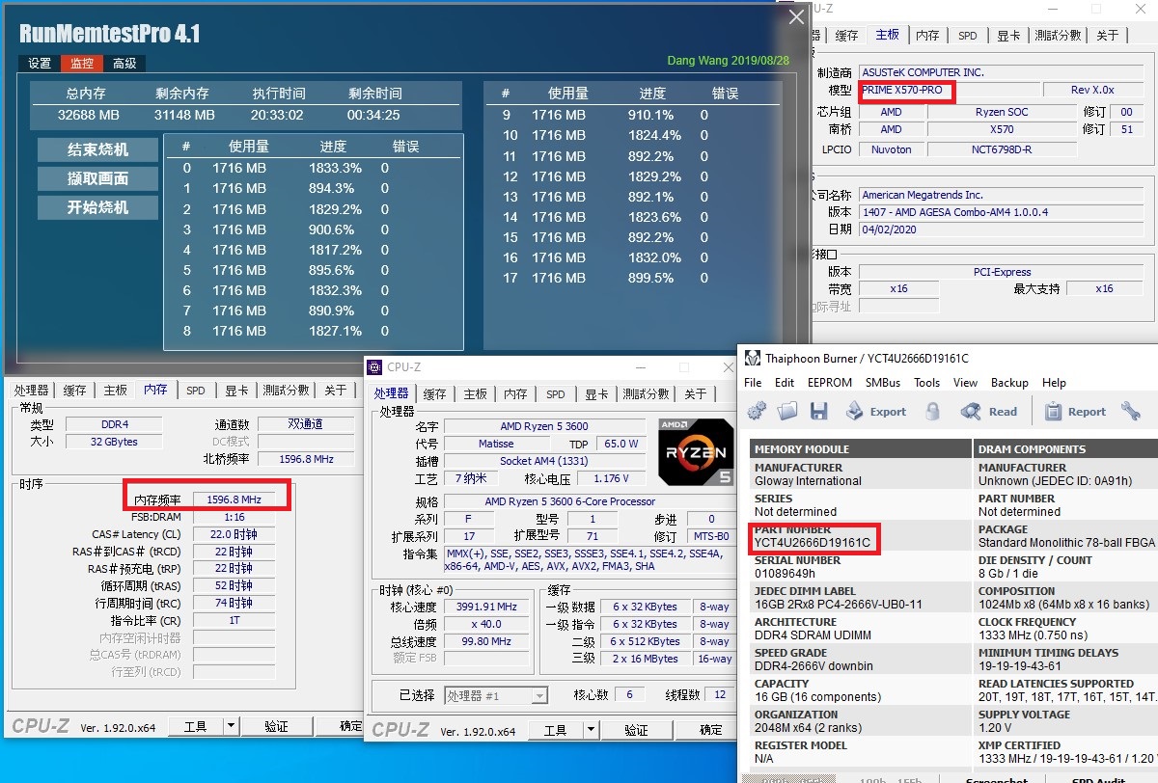Open Backup menu
The height and width of the screenshot is (783, 1158).
click(x=1009, y=383)
